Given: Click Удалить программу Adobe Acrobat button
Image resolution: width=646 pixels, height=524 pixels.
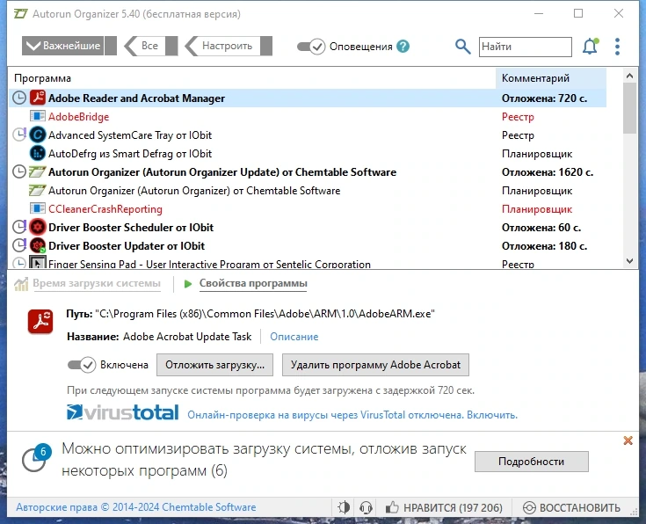Looking at the screenshot, I should [x=375, y=365].
